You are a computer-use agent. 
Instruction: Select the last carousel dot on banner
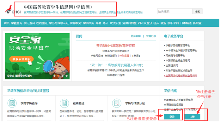pyautogui.click(x=66, y=76)
